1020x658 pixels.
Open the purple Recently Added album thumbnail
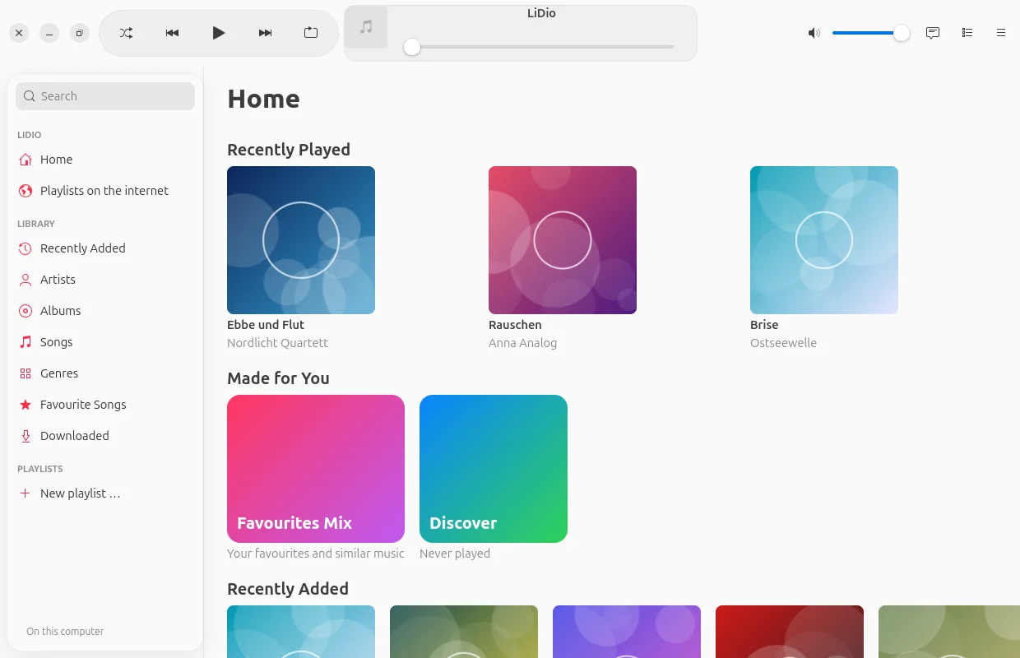[627, 632]
